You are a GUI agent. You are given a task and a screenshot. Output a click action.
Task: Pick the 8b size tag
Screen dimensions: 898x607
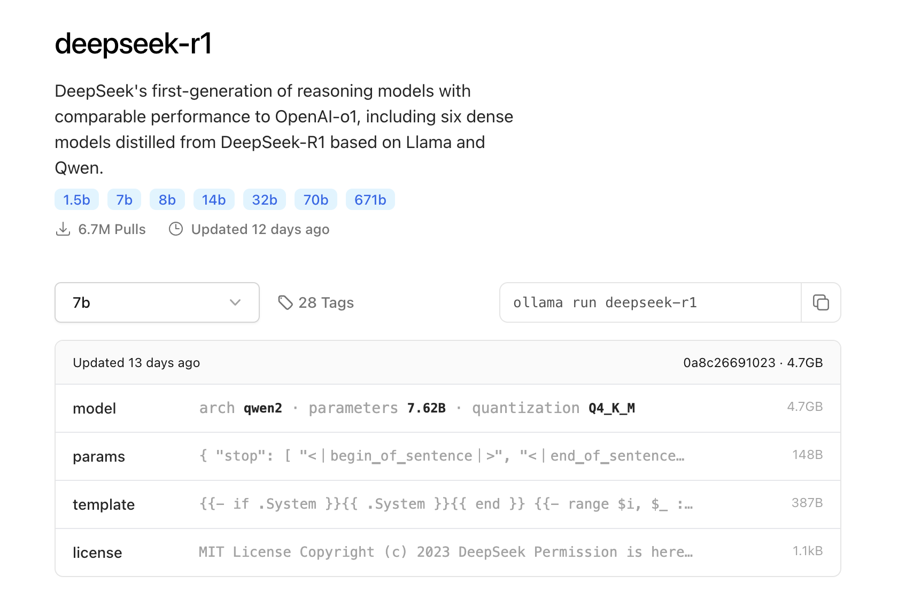pos(167,200)
